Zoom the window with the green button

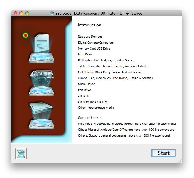click(x=27, y=13)
